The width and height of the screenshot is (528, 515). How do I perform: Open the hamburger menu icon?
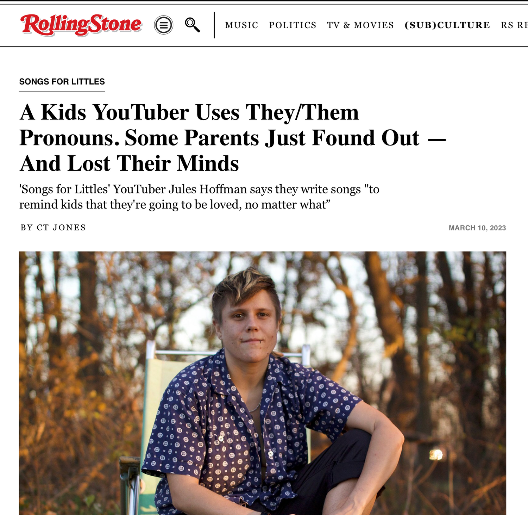tap(164, 25)
